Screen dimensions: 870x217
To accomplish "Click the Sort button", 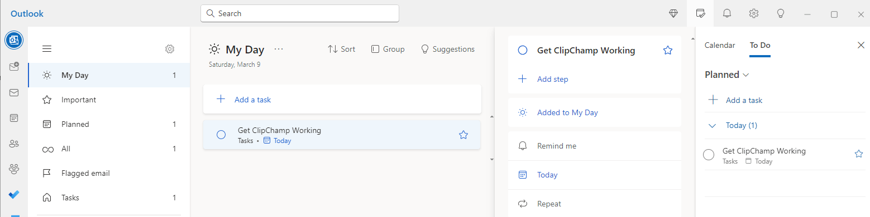I will click(341, 49).
